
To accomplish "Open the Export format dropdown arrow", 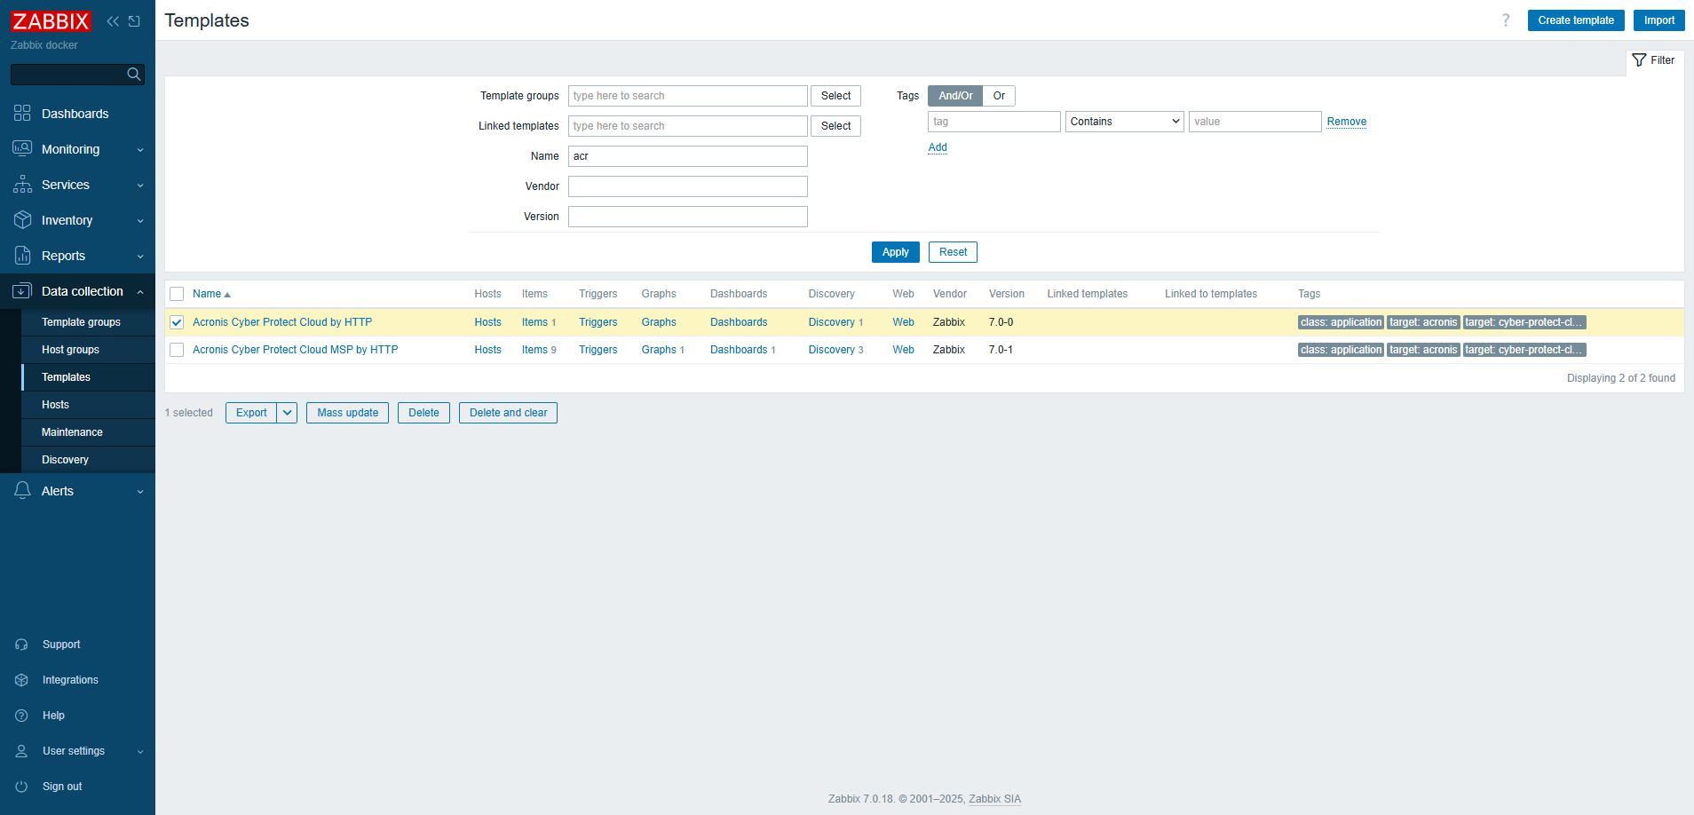I will click(x=287, y=413).
